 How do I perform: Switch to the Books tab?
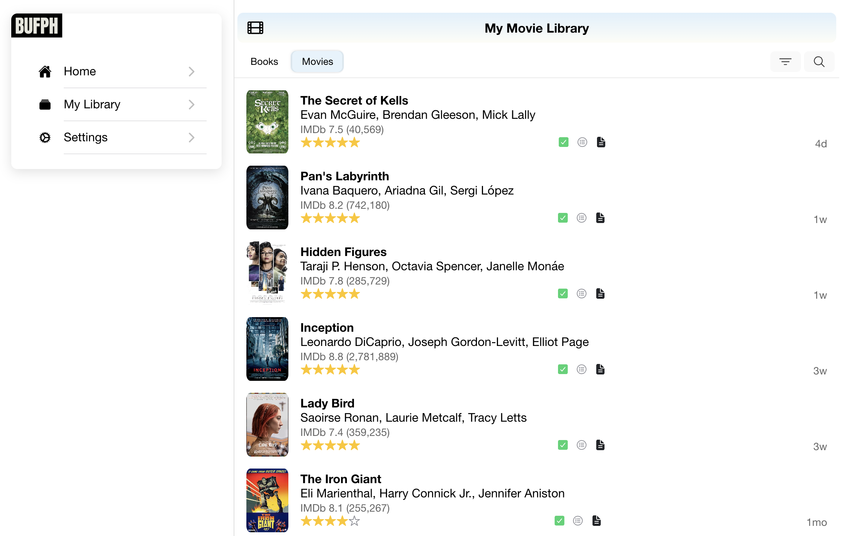[x=264, y=61]
